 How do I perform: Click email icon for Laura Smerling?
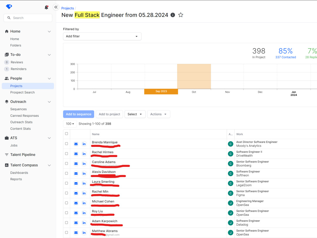point(76,183)
